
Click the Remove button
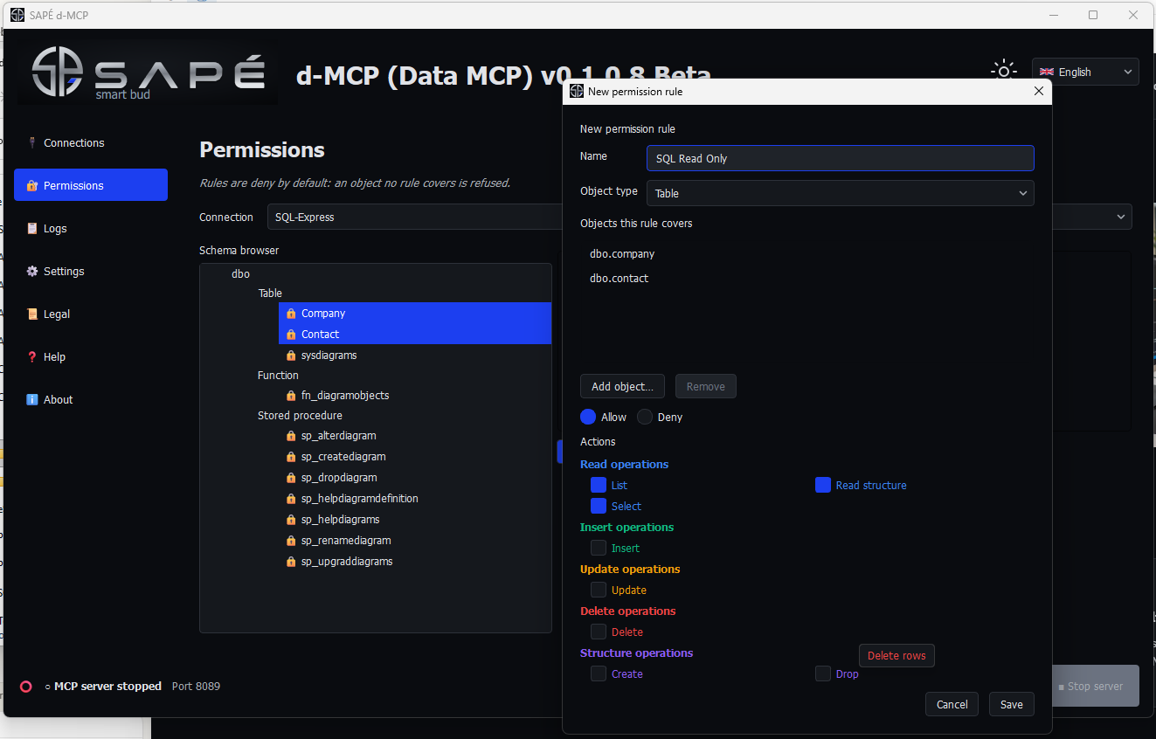tap(706, 386)
